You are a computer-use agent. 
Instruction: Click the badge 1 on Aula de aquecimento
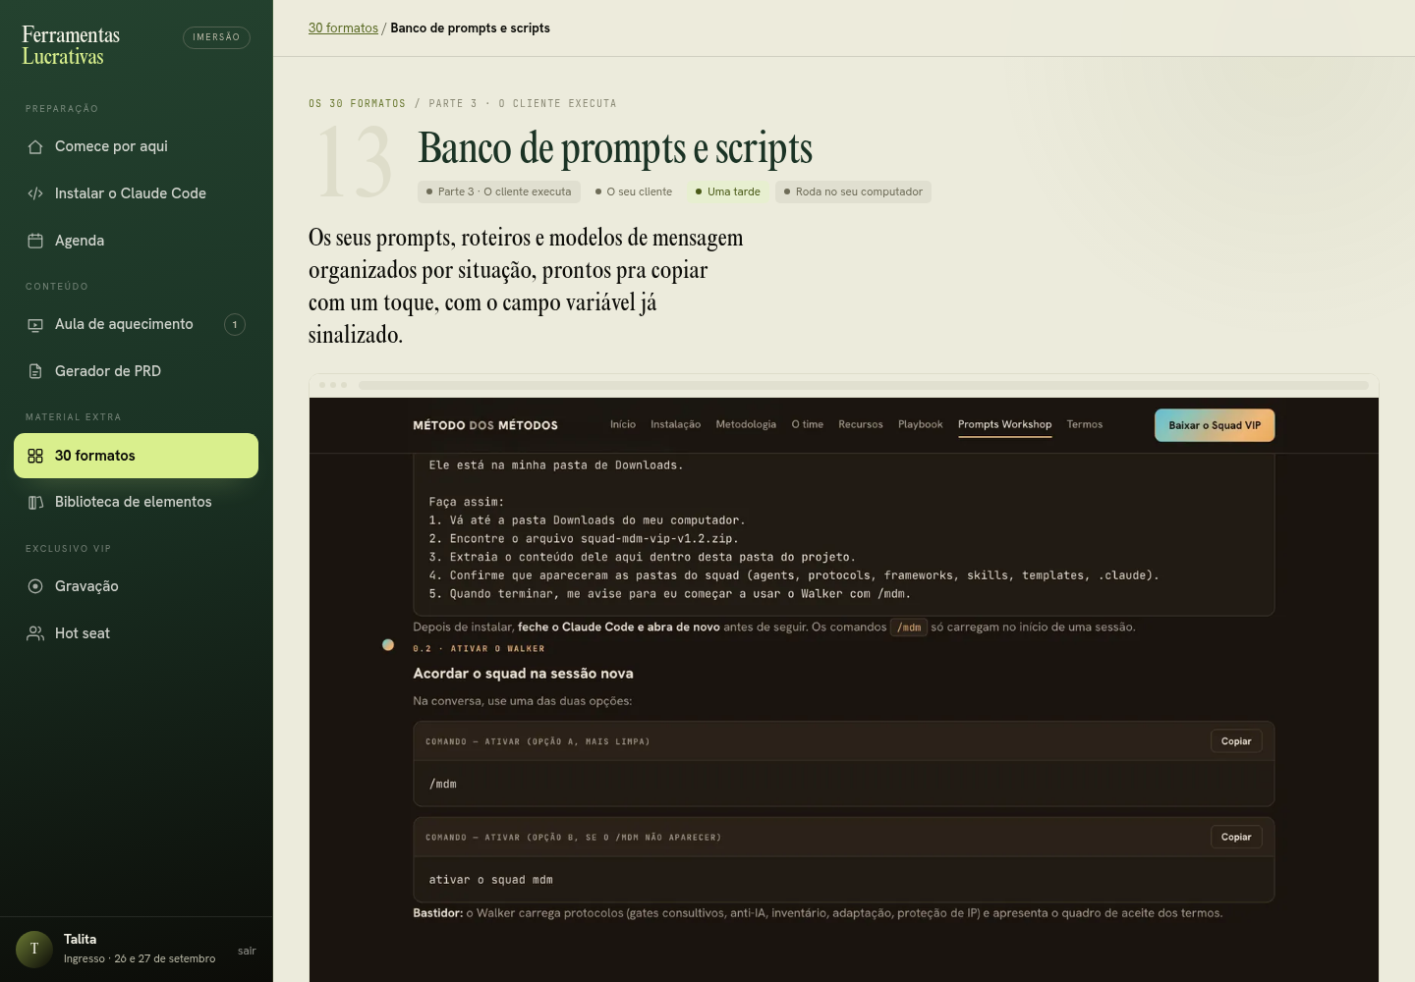pos(235,324)
